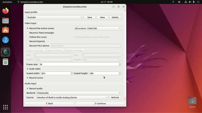The image size is (202, 113).
Task: Toggle the Record cursor checkbox
Action: click(27, 78)
